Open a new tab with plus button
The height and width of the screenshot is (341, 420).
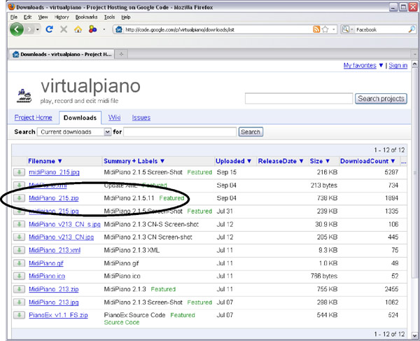pyautogui.click(x=121, y=54)
